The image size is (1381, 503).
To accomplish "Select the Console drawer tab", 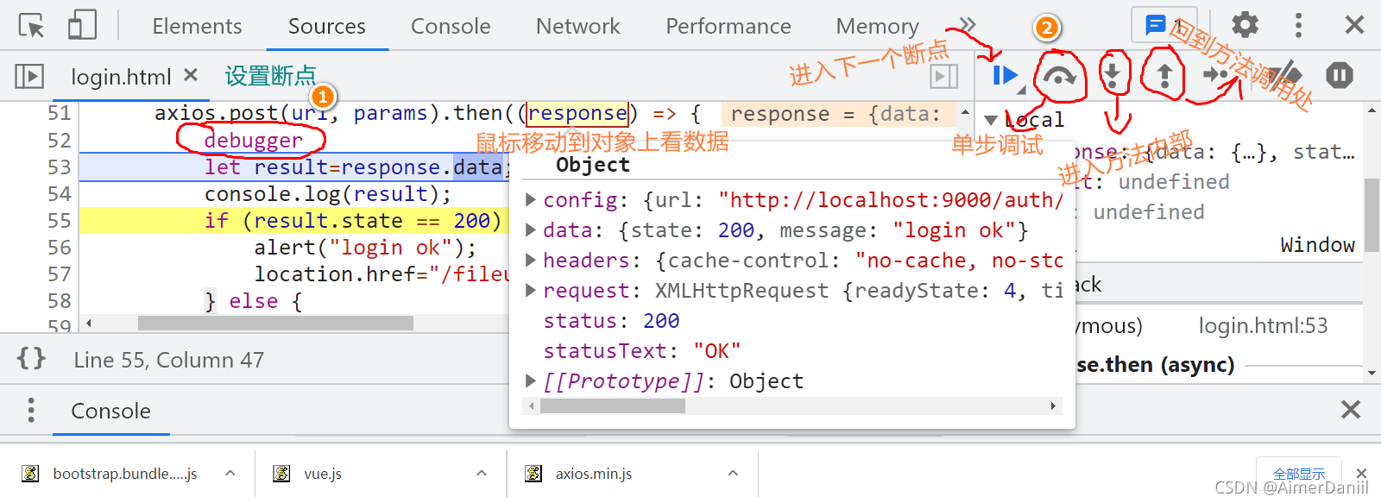I will click(110, 412).
